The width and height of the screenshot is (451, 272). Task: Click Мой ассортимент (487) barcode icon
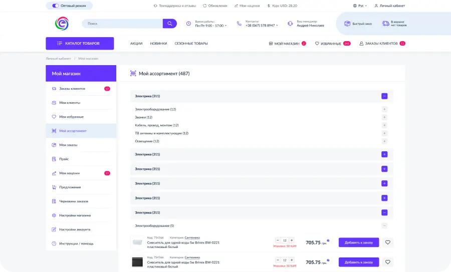[x=133, y=73]
